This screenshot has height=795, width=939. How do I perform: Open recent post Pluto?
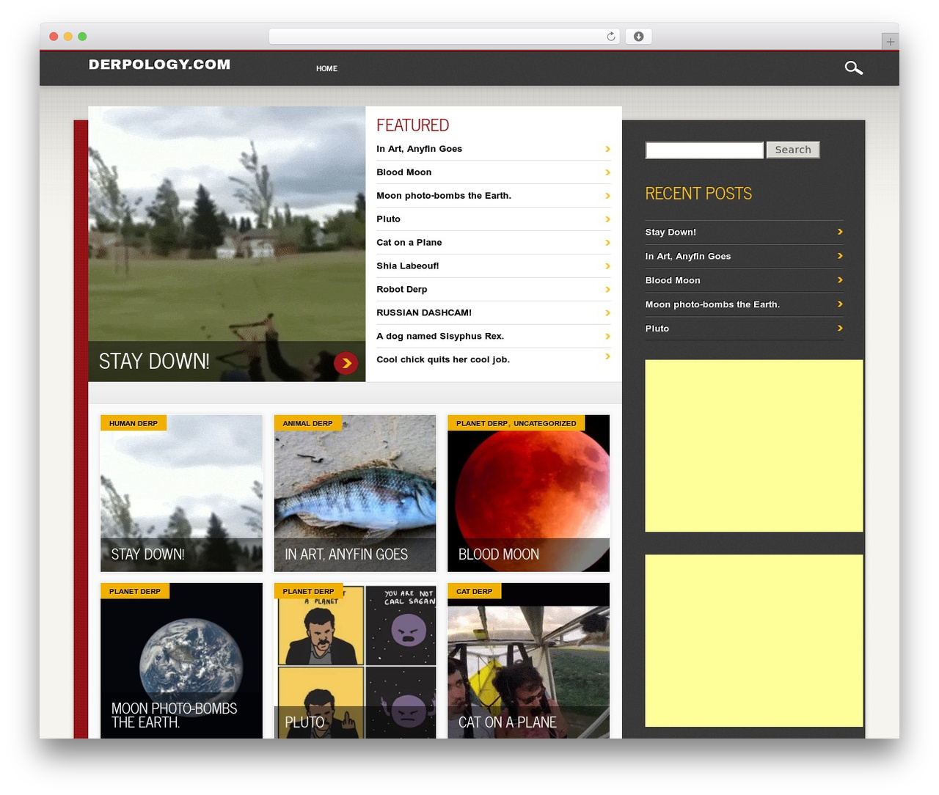657,329
